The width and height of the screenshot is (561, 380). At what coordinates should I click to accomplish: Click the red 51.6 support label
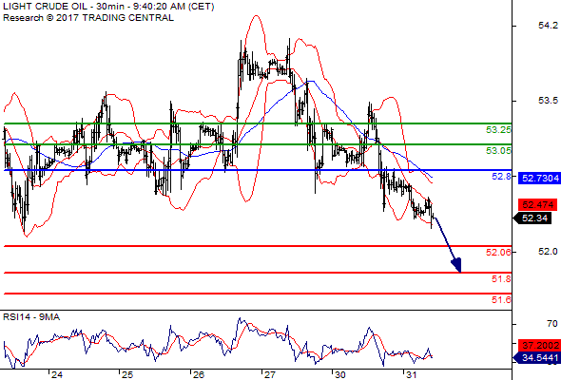click(501, 299)
